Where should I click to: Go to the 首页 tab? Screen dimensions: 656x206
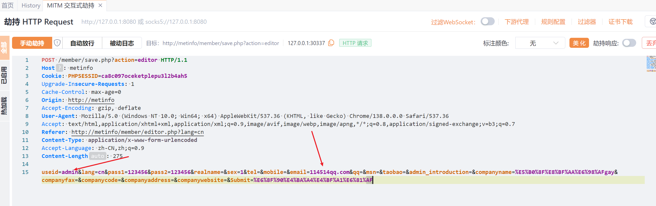click(x=8, y=5)
